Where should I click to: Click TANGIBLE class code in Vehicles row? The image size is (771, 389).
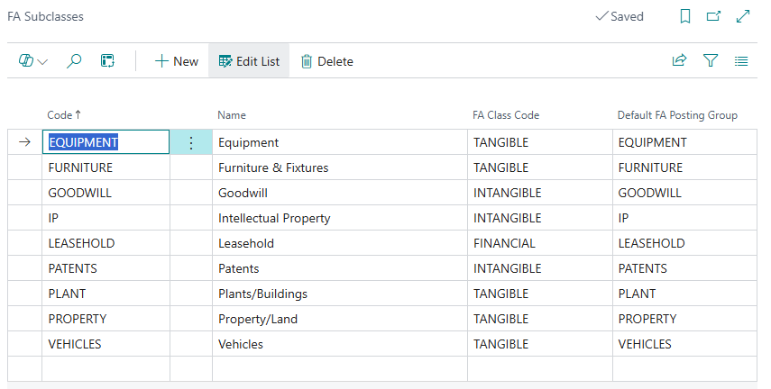pyautogui.click(x=540, y=344)
